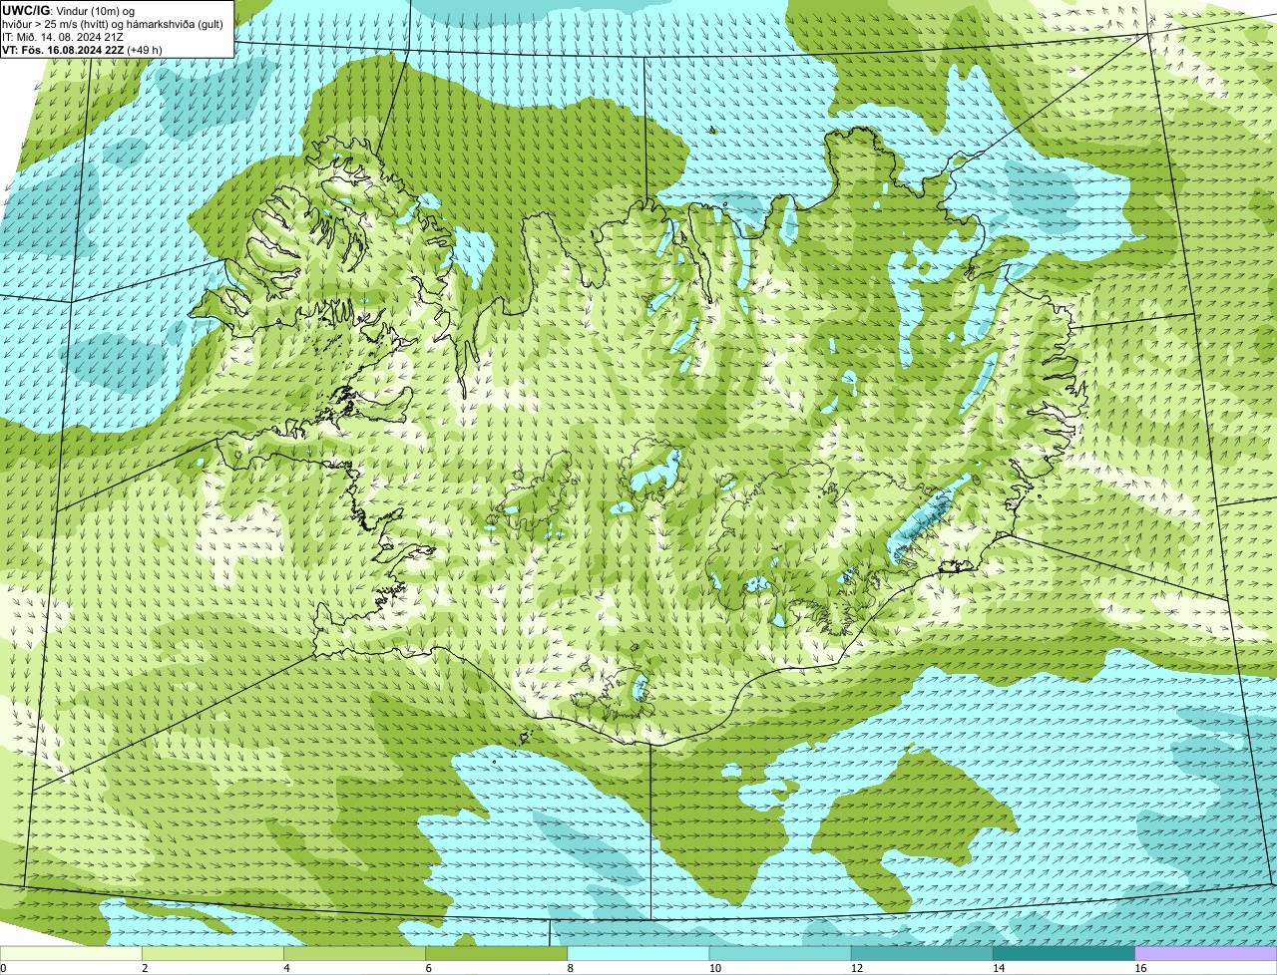Select the "hviður > 25 m/s (hvítt)" description line
Screen dimensions: 1277x975
coord(113,23)
